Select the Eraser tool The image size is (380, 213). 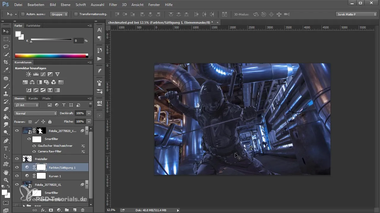[6, 109]
